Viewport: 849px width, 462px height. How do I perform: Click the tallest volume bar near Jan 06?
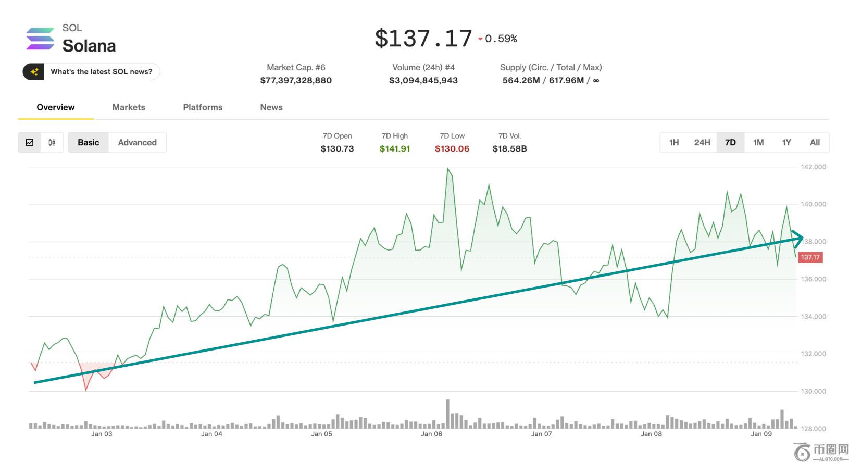[x=447, y=414]
